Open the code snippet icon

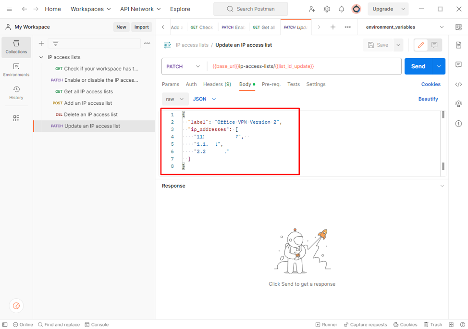click(458, 84)
